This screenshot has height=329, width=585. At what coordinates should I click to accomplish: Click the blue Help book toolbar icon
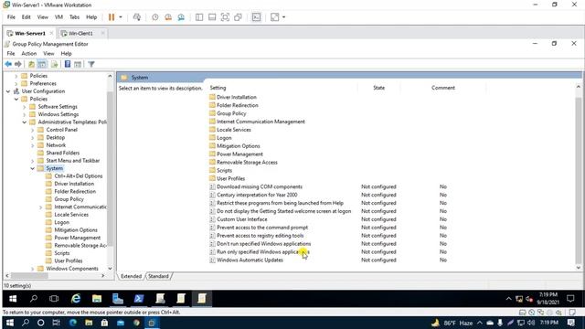pos(68,64)
